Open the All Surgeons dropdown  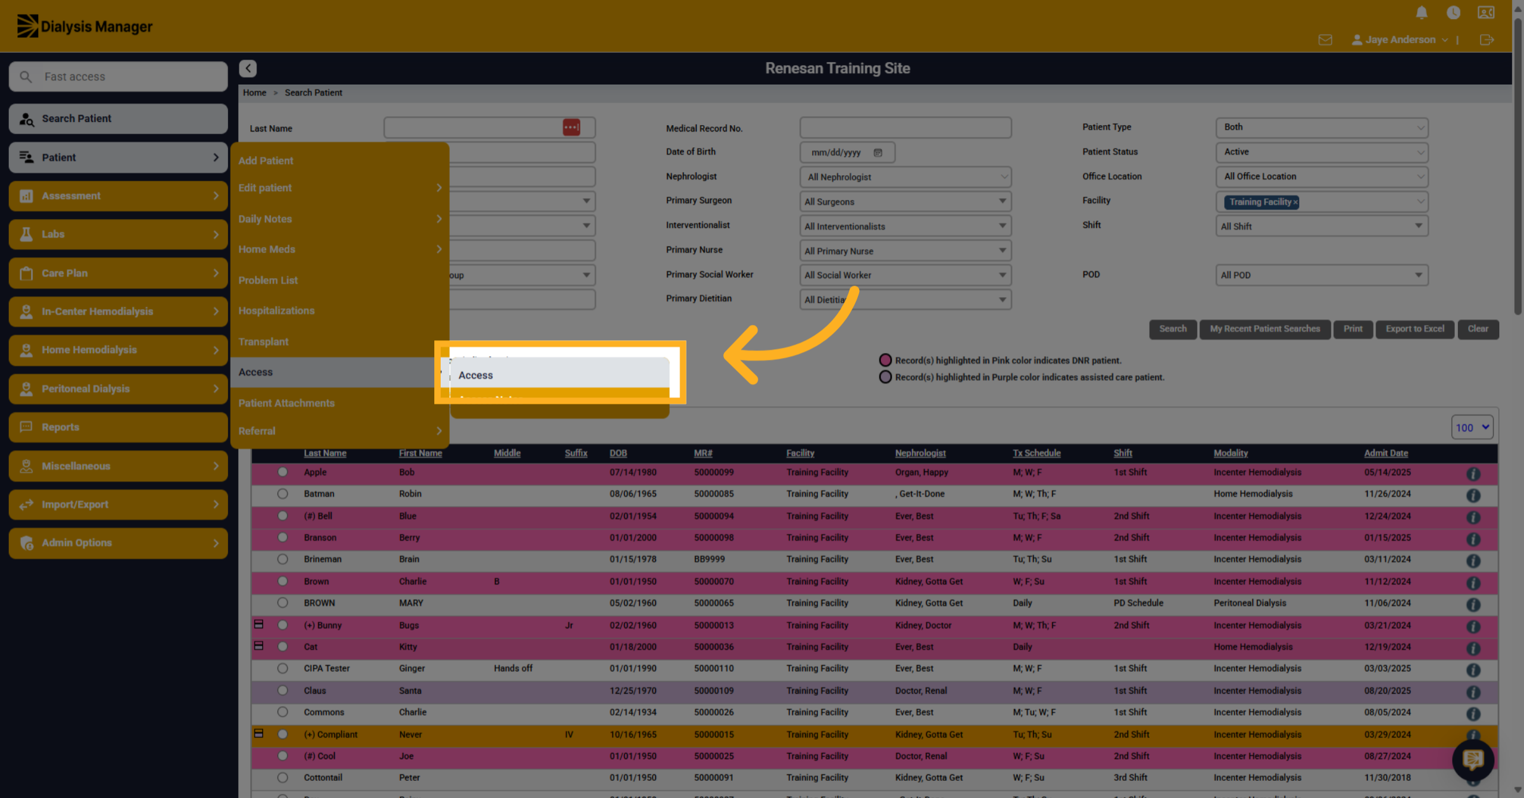[x=906, y=202]
